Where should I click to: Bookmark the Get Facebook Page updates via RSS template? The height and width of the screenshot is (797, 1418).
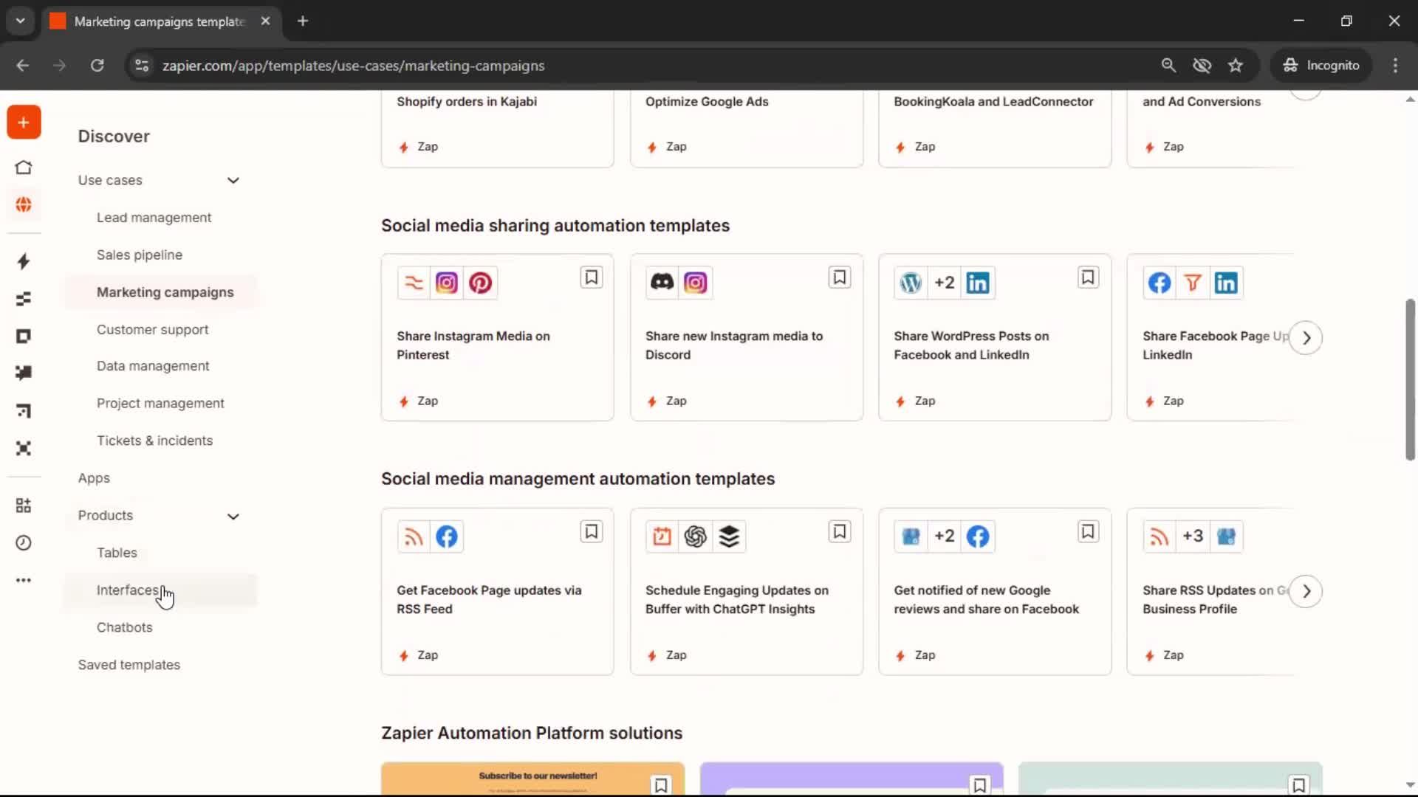(592, 531)
